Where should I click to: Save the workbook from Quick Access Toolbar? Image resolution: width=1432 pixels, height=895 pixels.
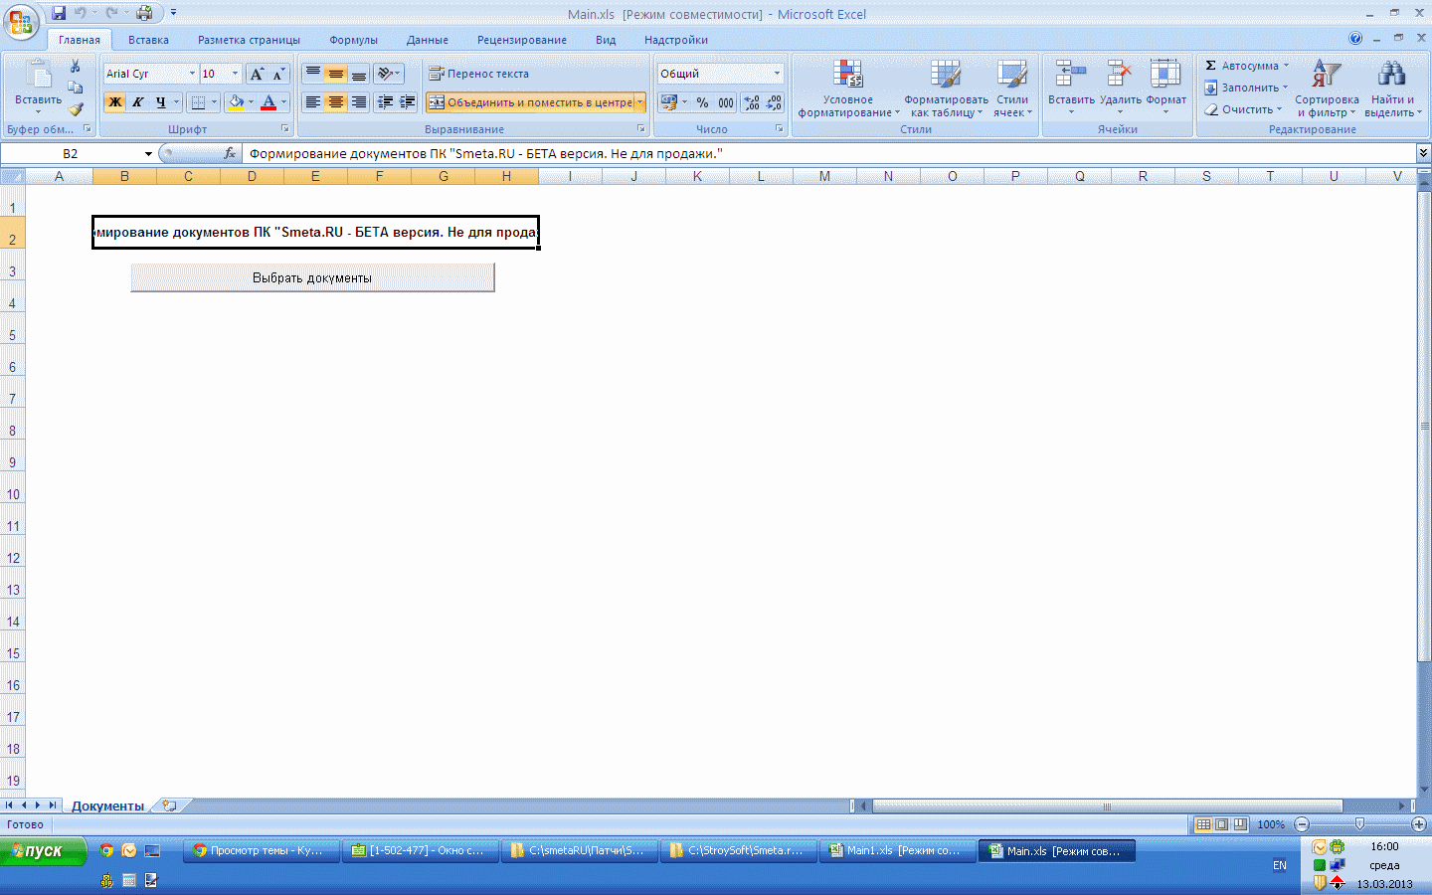(59, 13)
